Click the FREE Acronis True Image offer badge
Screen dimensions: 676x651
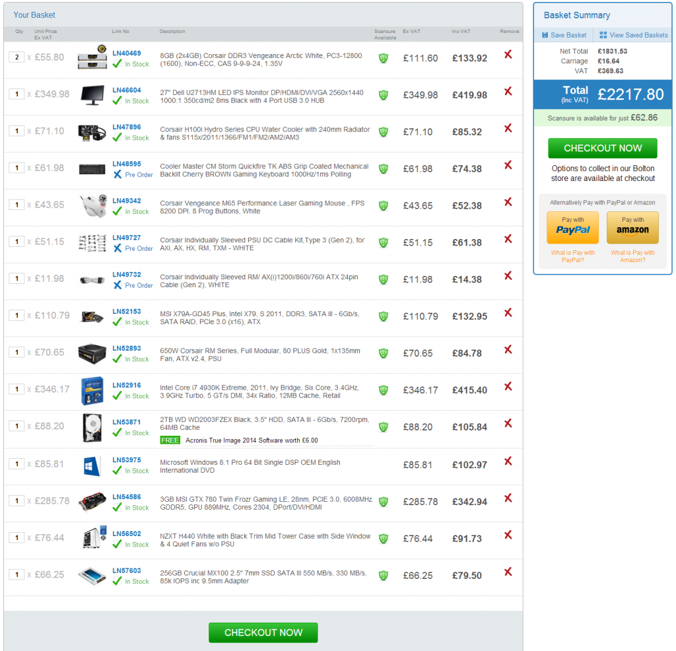click(170, 440)
